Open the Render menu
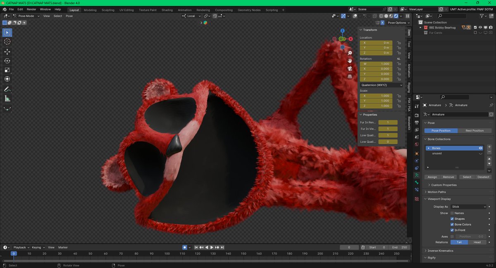496x268 pixels. tap(31, 9)
